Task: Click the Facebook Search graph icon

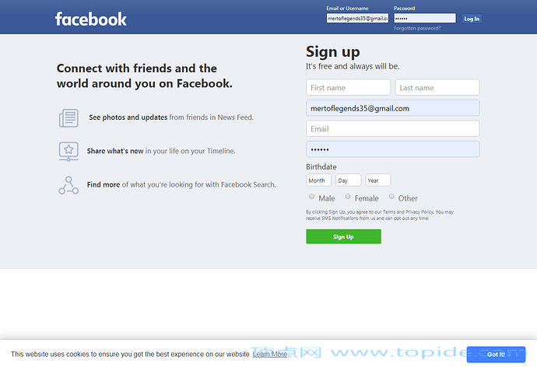Action: [68, 185]
